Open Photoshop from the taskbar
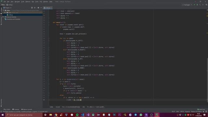The image size is (208, 117). (114, 115)
